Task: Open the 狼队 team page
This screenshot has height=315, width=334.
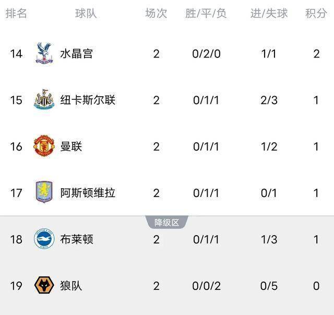Action: click(x=71, y=286)
